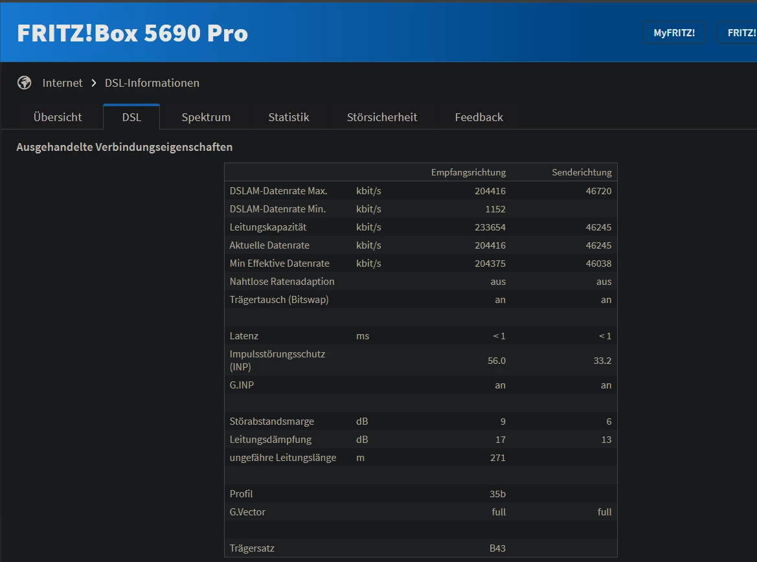The width and height of the screenshot is (757, 562).
Task: Click the DSLAM min value 1152
Action: (x=495, y=209)
